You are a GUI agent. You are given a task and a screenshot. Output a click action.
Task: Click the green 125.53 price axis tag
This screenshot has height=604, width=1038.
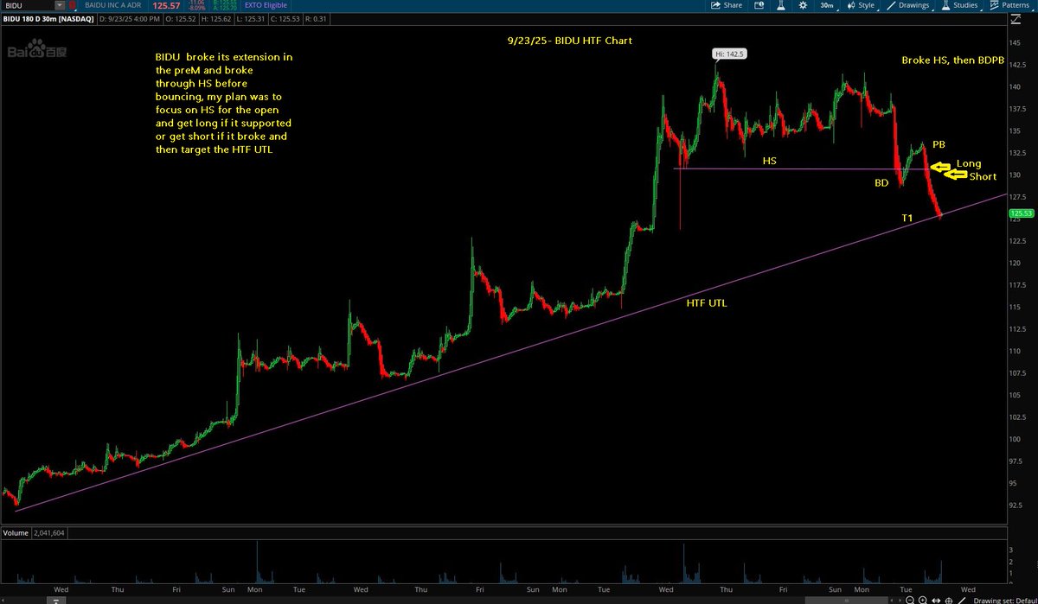tap(1022, 213)
